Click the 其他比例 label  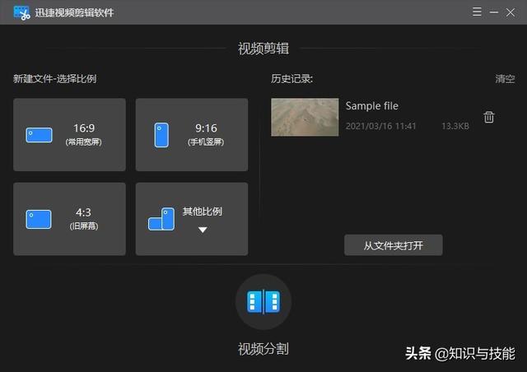point(203,212)
